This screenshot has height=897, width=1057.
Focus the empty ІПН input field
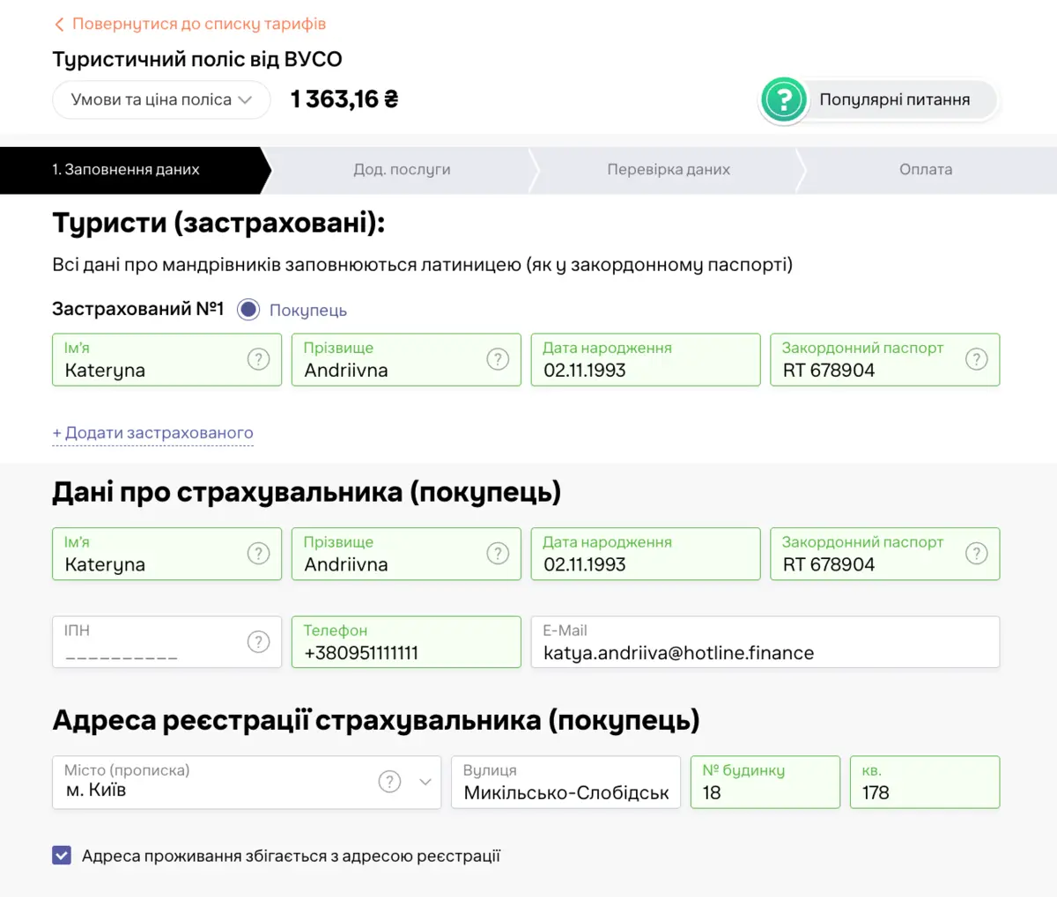[167, 642]
